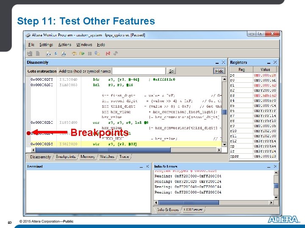Click the green Continue toolbar icon

pos(82,54)
